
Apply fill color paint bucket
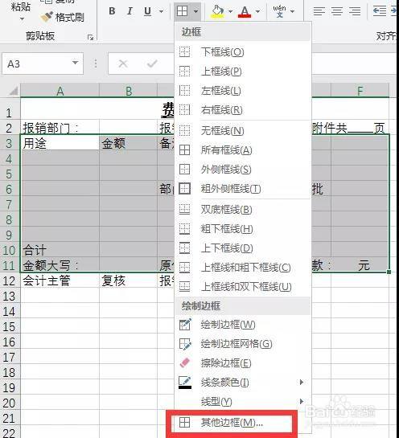[217, 11]
